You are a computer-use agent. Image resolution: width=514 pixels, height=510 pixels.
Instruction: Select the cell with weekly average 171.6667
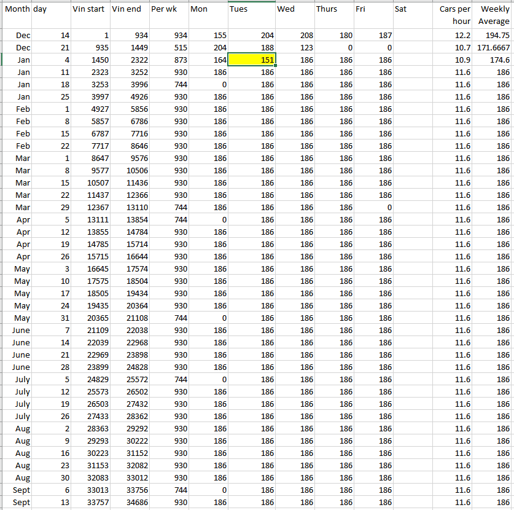click(x=494, y=48)
